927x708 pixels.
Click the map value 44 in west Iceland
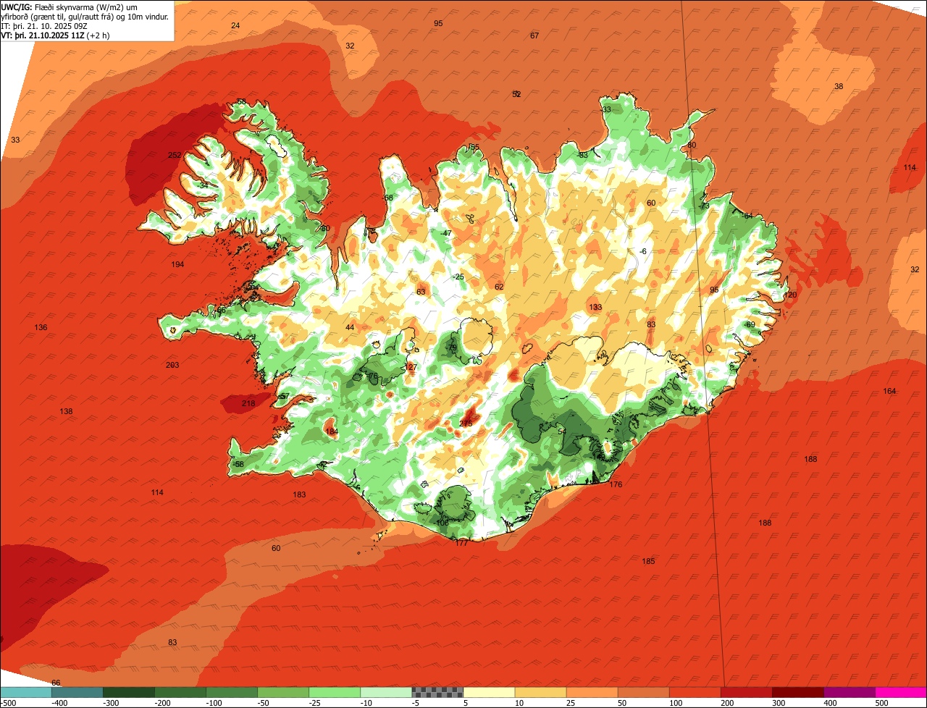[350, 327]
